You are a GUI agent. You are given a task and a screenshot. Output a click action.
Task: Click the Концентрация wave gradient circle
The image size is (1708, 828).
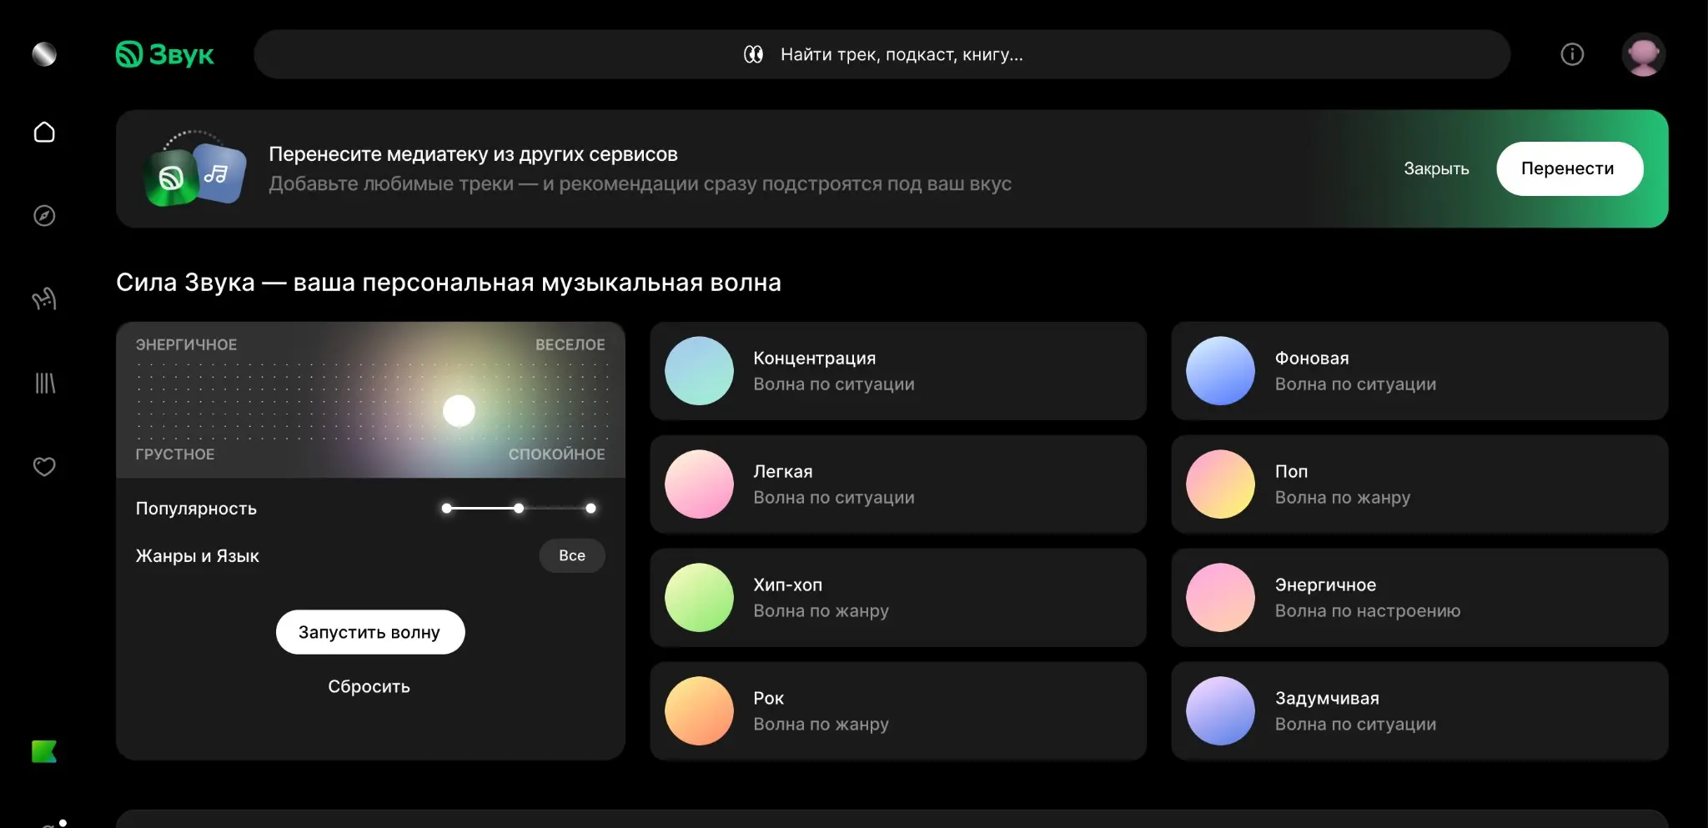point(699,371)
